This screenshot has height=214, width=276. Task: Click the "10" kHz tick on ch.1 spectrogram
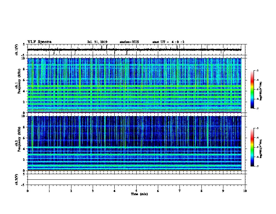pos(24,58)
